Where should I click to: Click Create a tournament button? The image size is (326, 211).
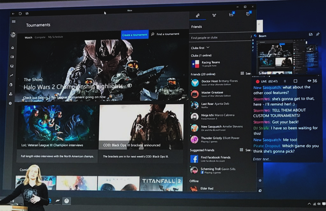(x=135, y=35)
